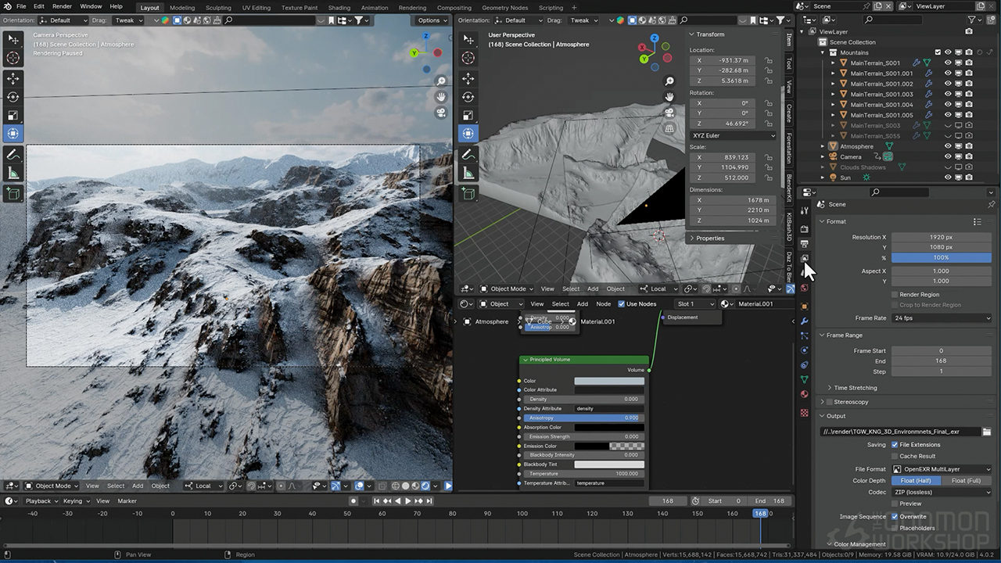Select the Rotate tool in left viewport toolbar

pos(13,97)
